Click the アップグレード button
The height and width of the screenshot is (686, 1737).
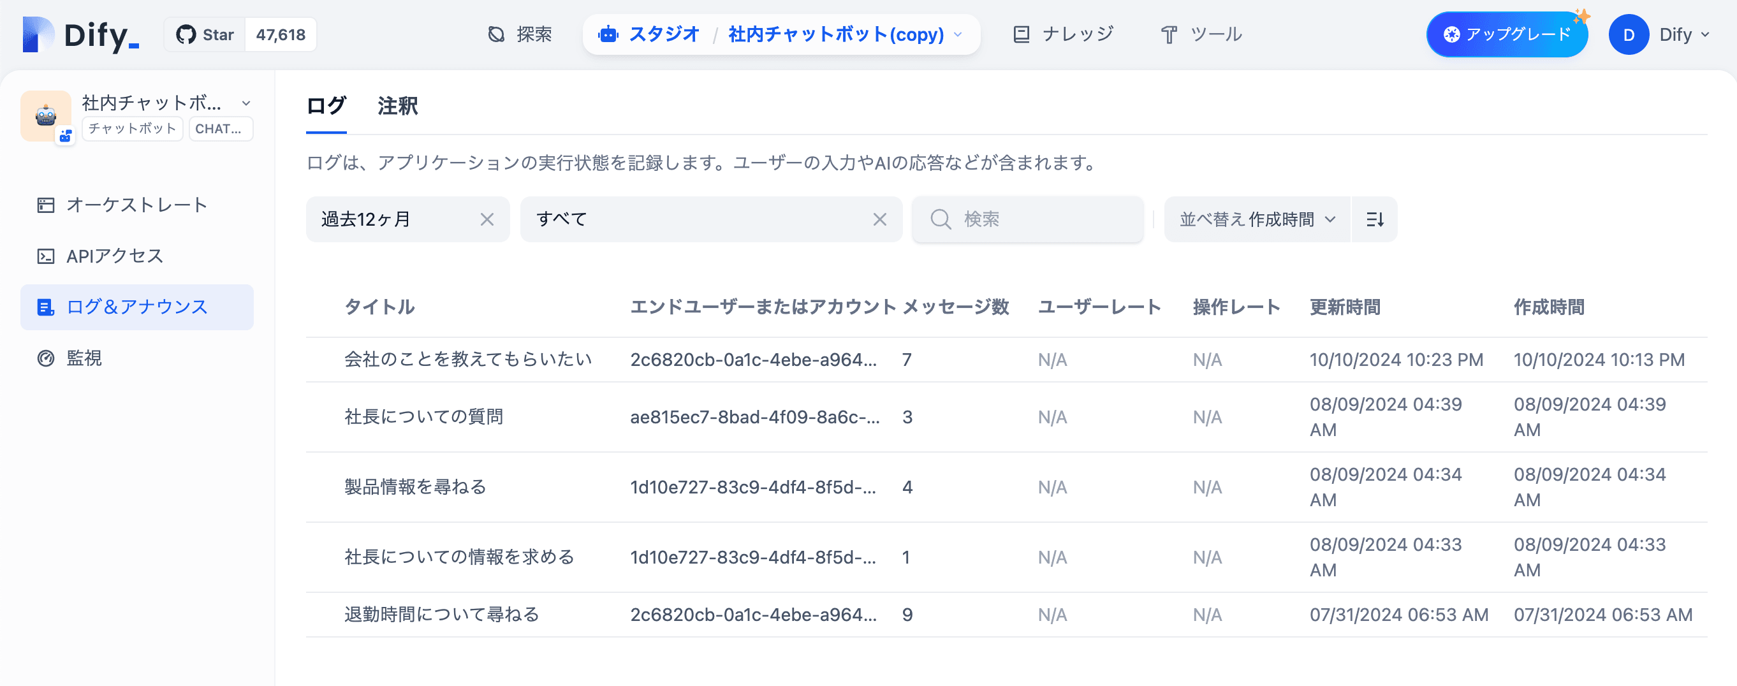click(x=1506, y=34)
